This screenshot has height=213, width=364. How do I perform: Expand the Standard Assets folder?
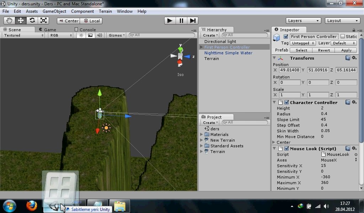[x=202, y=146]
